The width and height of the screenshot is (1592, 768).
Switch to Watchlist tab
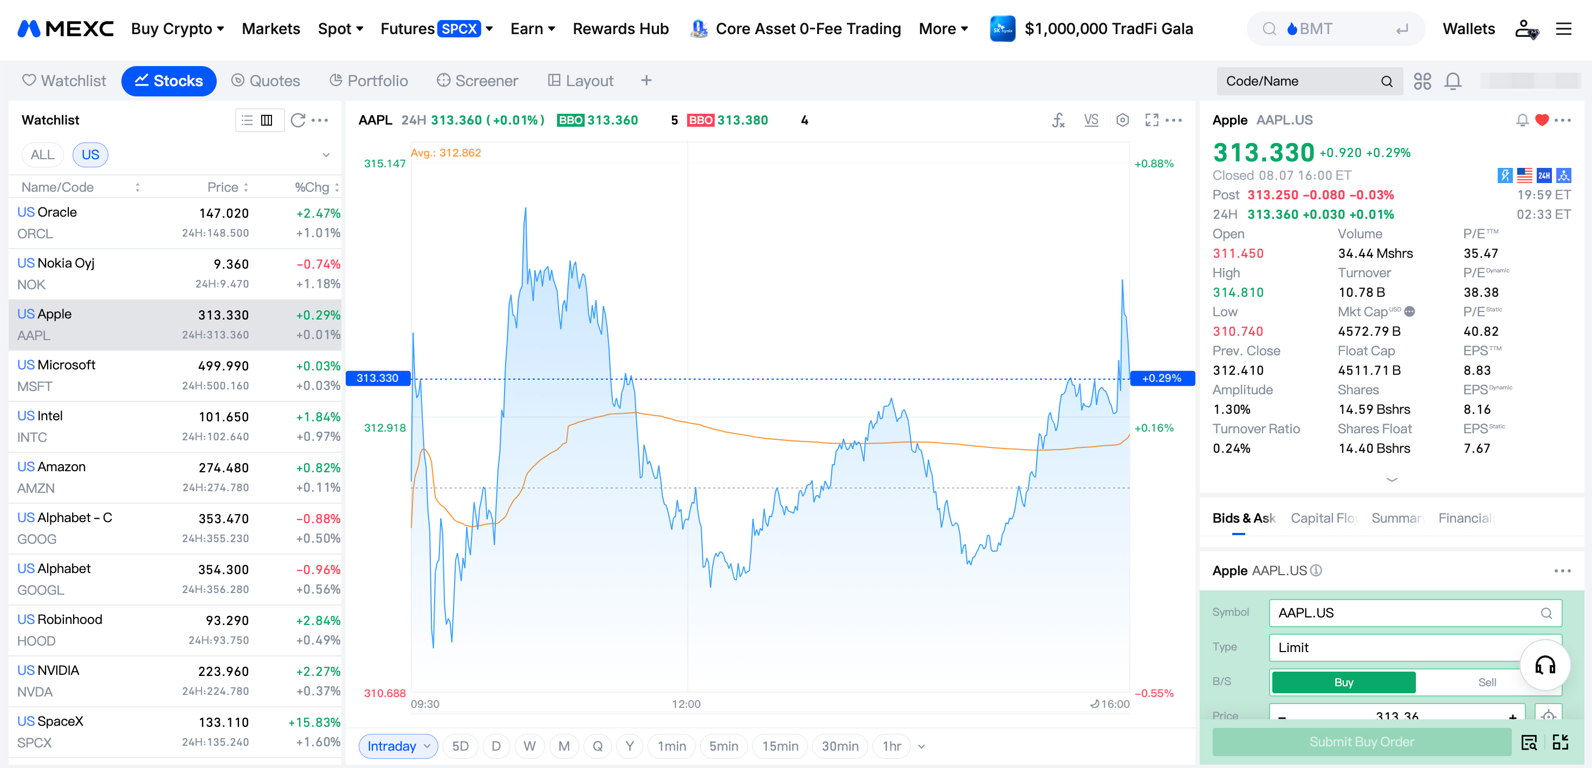[64, 81]
